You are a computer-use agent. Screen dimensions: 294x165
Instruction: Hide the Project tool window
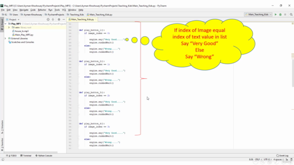click(x=64, y=19)
